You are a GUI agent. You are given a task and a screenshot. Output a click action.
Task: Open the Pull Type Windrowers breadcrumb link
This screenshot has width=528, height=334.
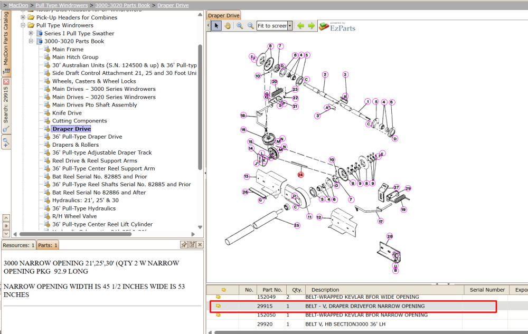click(62, 5)
